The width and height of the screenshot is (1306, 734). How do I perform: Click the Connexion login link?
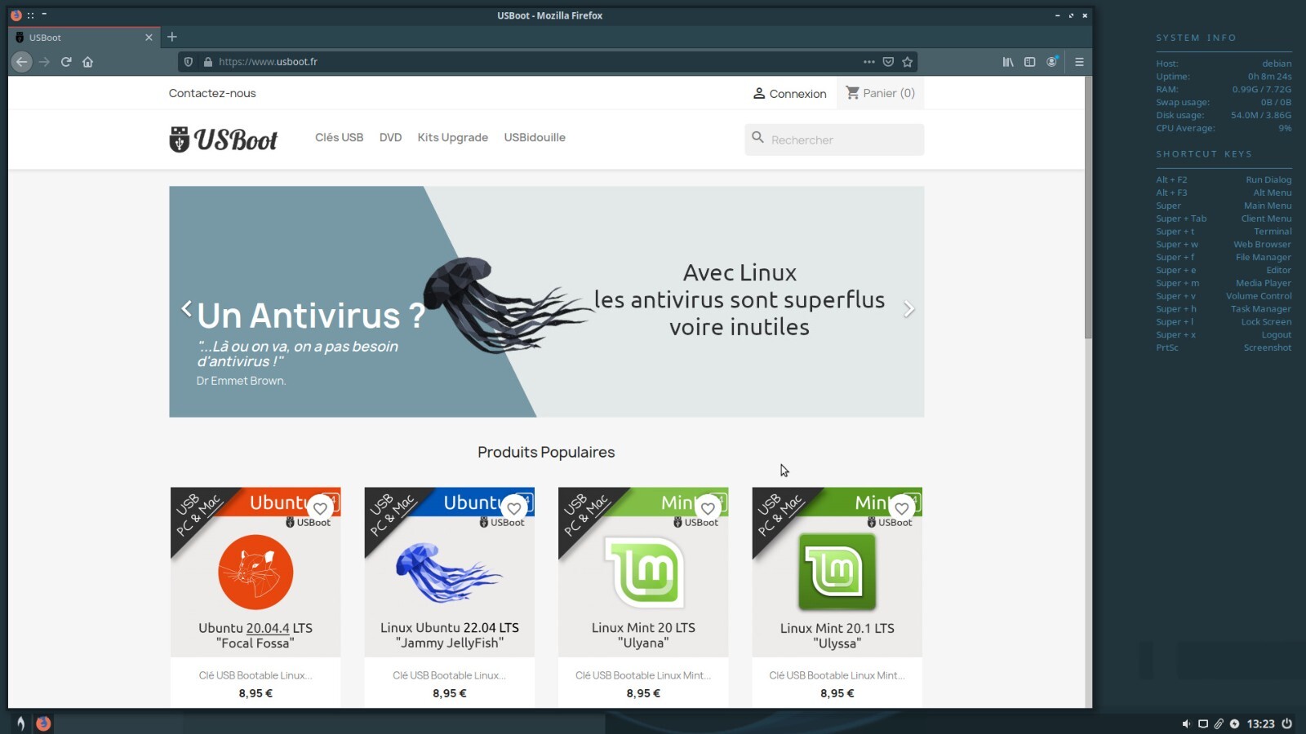click(x=789, y=94)
